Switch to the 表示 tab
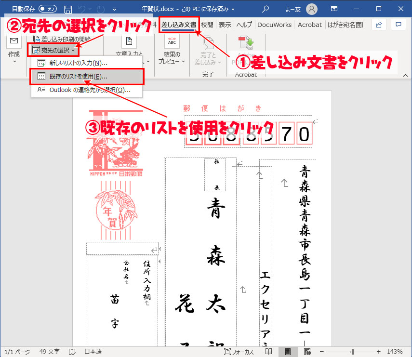This screenshot has width=412, height=357. pos(225,25)
